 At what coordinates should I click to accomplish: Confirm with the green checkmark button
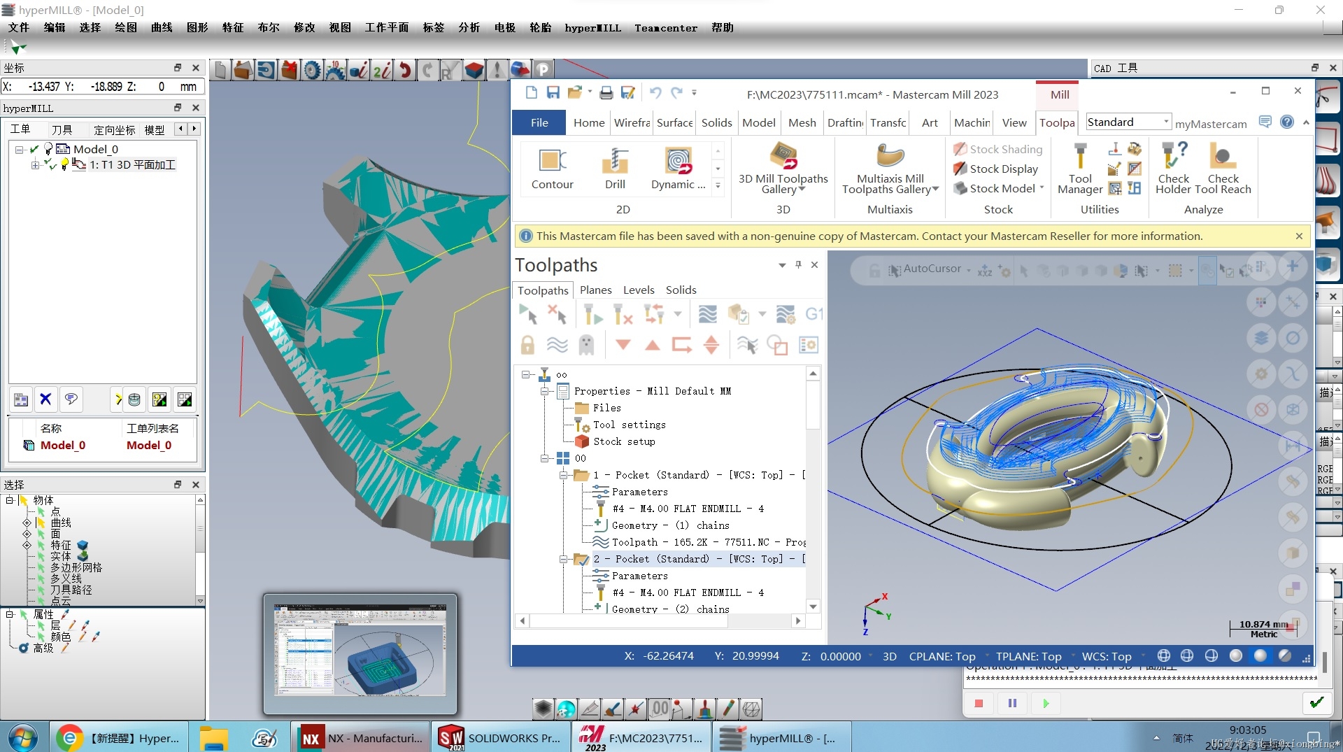point(1316,702)
